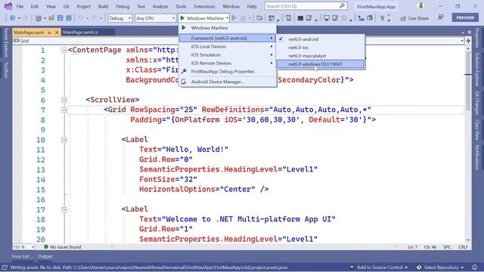The height and width of the screenshot is (272, 484).
Task: Click the New Project toolbar icon
Action: coord(39,18)
